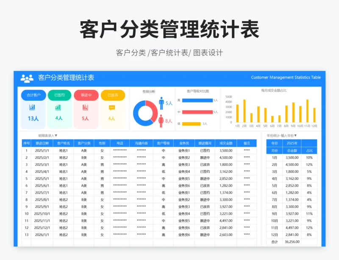Image resolution: width=339 pixels, height=260 pixels.
Task: Click the 5人 male count label
Action: [x=169, y=103]
